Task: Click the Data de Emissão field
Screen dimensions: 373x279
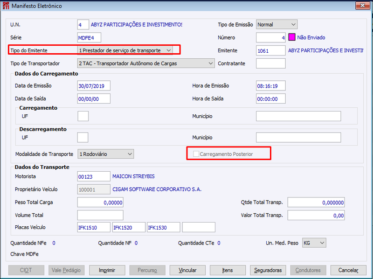Action: point(94,86)
